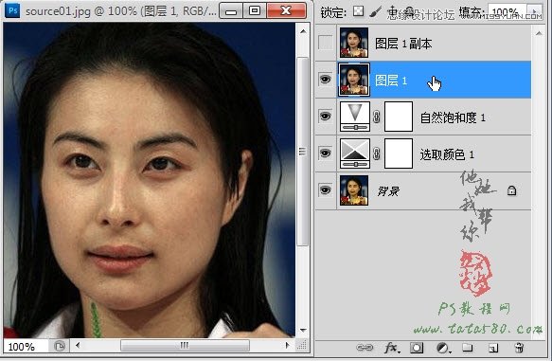Open the 填充 fill percentage dropdown arrow
Image resolution: width=552 pixels, height=361 pixels.
(535, 12)
